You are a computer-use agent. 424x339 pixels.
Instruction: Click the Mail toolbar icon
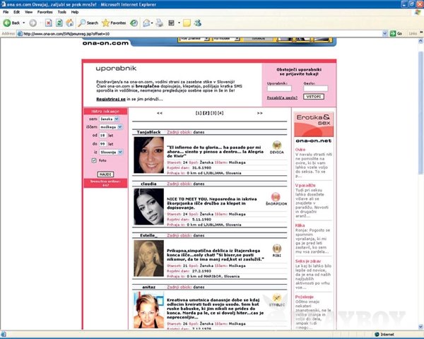[x=146, y=23]
